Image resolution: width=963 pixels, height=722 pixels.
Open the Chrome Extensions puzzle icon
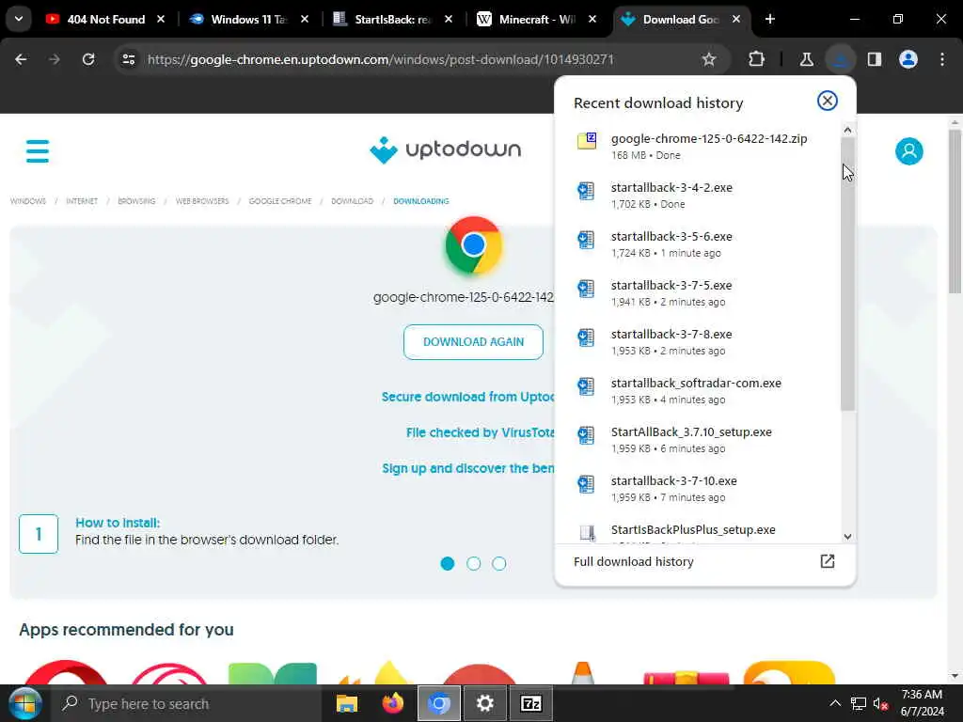[757, 59]
